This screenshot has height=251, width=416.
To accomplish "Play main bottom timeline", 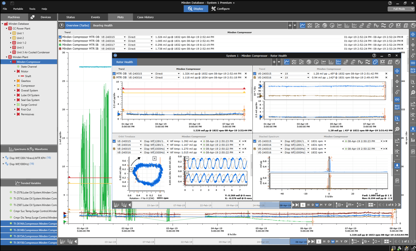I will 309,242.
